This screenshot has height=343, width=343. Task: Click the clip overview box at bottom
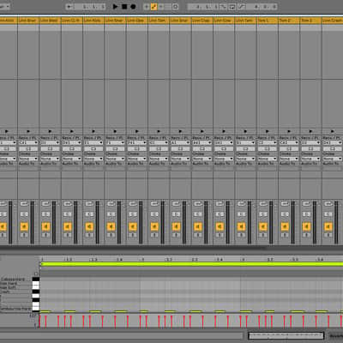(x=286, y=335)
